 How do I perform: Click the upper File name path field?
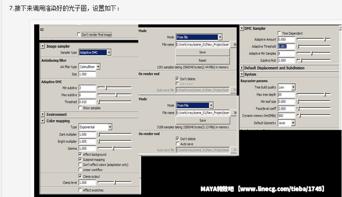[202, 44]
